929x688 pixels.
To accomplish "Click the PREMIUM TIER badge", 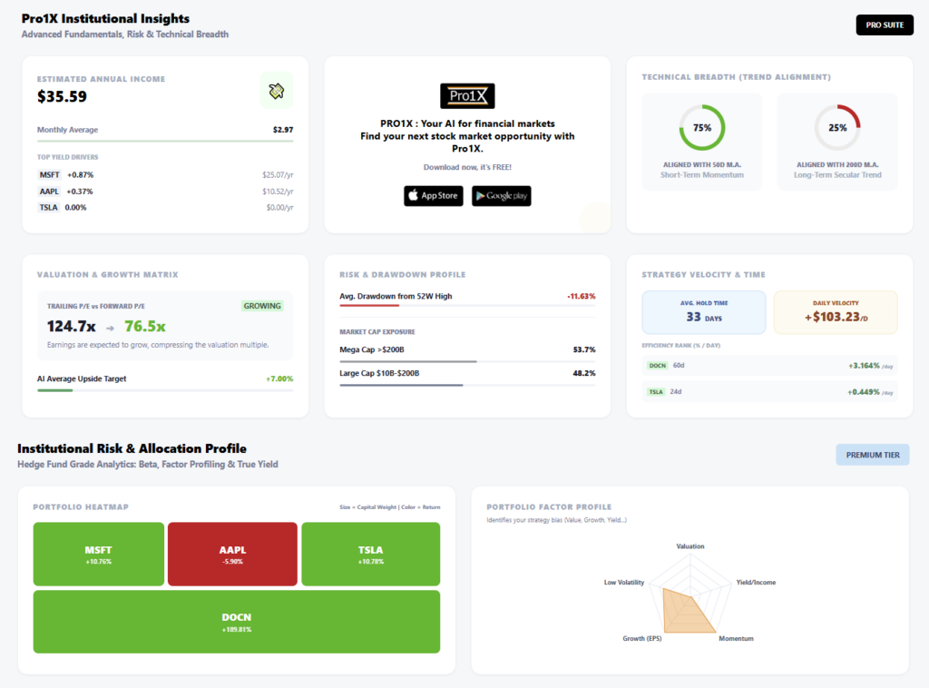I will (x=872, y=455).
